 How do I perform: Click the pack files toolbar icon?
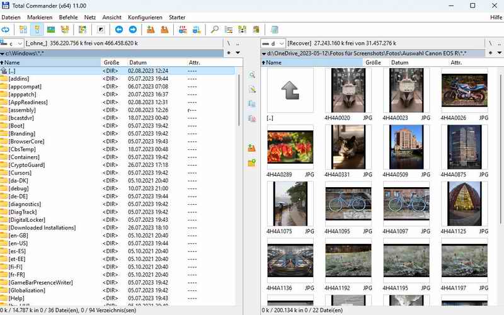tap(151, 30)
